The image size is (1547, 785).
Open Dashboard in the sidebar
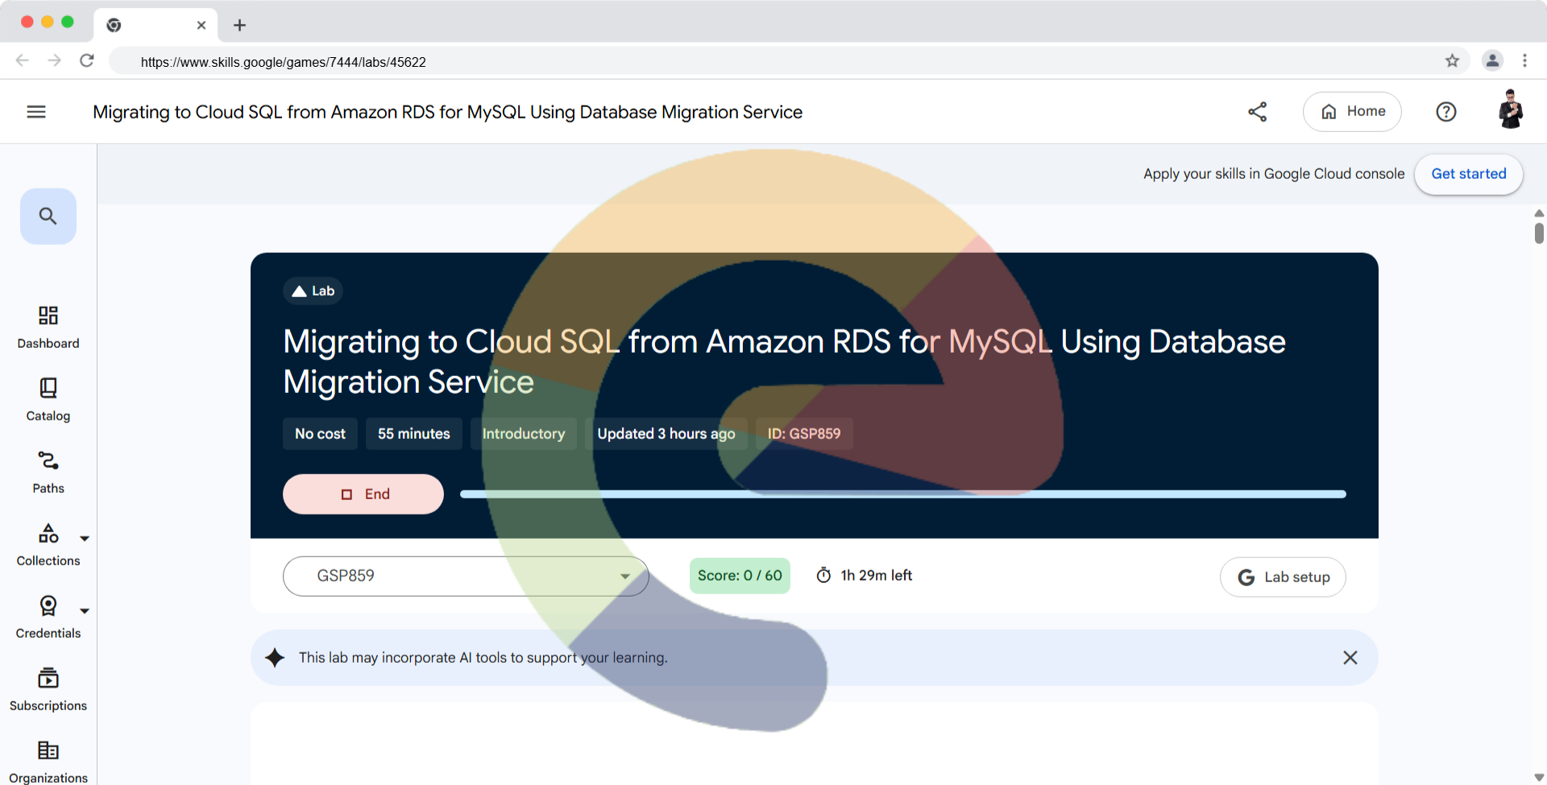point(48,327)
